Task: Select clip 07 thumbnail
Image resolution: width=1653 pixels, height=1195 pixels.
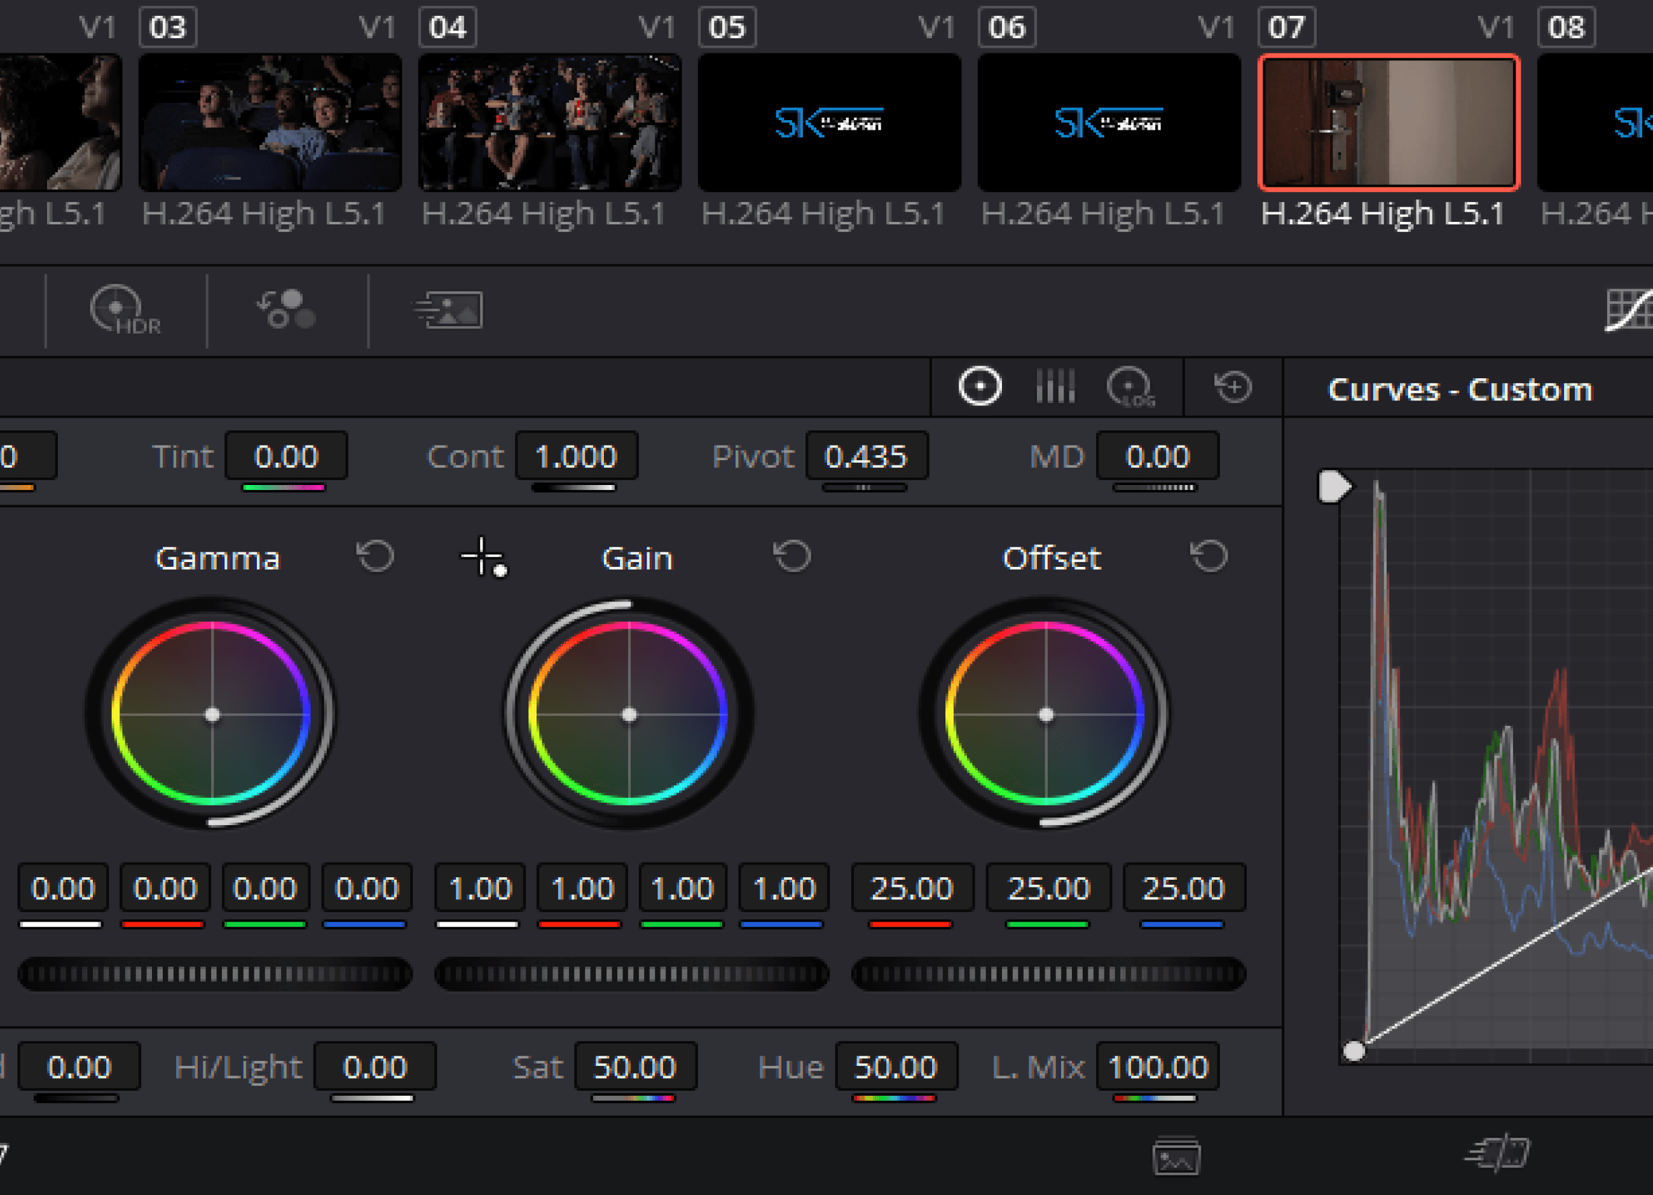Action: [1389, 123]
